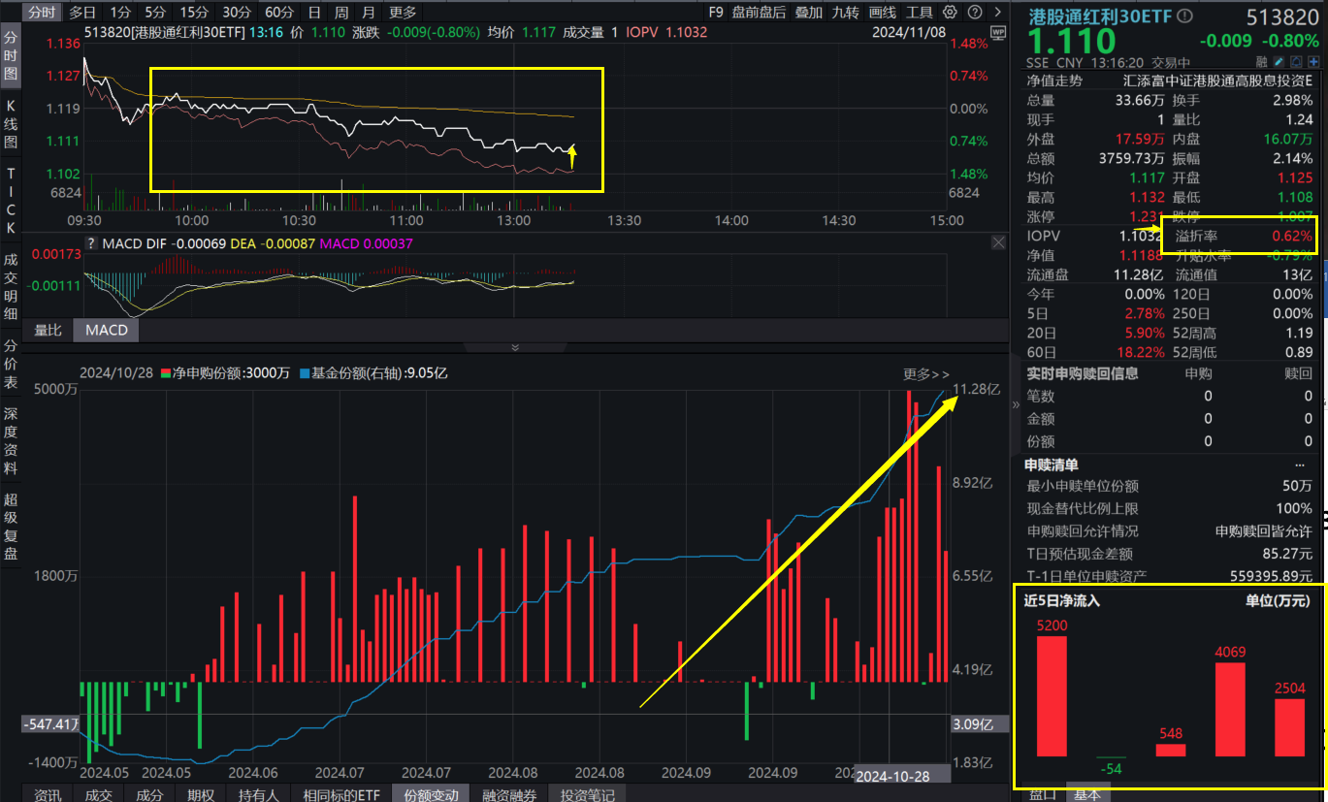Open the ellipsis menu beside 申赎清单
The width and height of the screenshot is (1328, 802).
click(1300, 465)
